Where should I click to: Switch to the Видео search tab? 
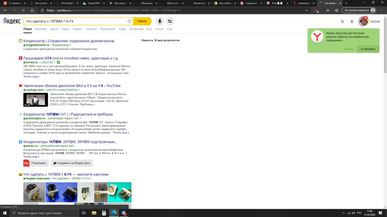click(54, 29)
